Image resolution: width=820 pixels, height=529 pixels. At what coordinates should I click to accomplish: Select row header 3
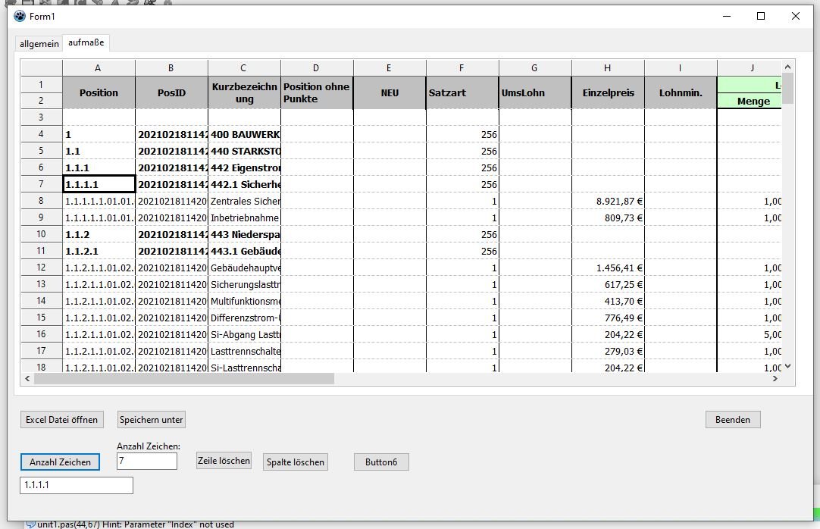click(42, 117)
